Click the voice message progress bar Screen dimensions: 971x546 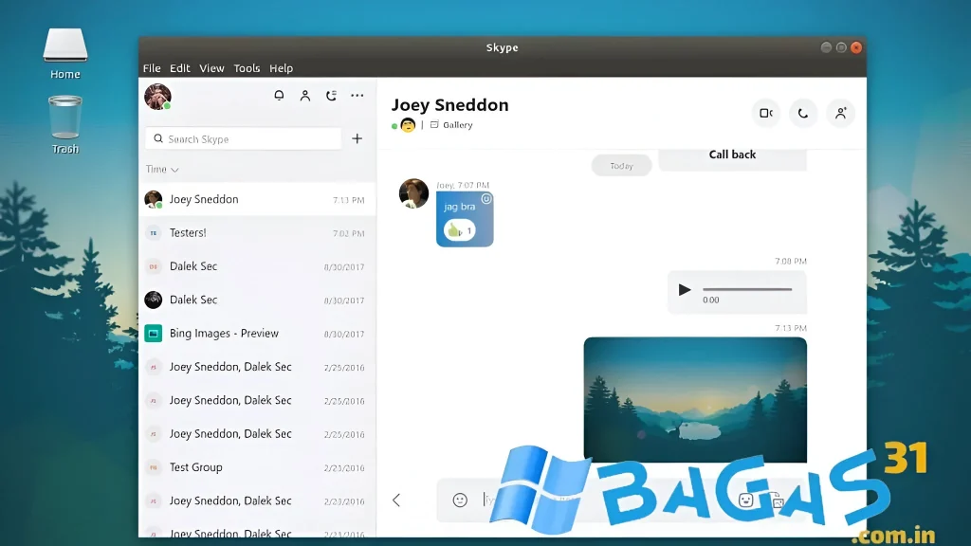747,289
